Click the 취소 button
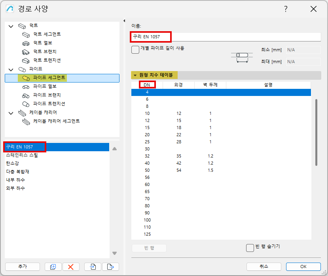The height and width of the screenshot is (276, 328). tap(264, 267)
